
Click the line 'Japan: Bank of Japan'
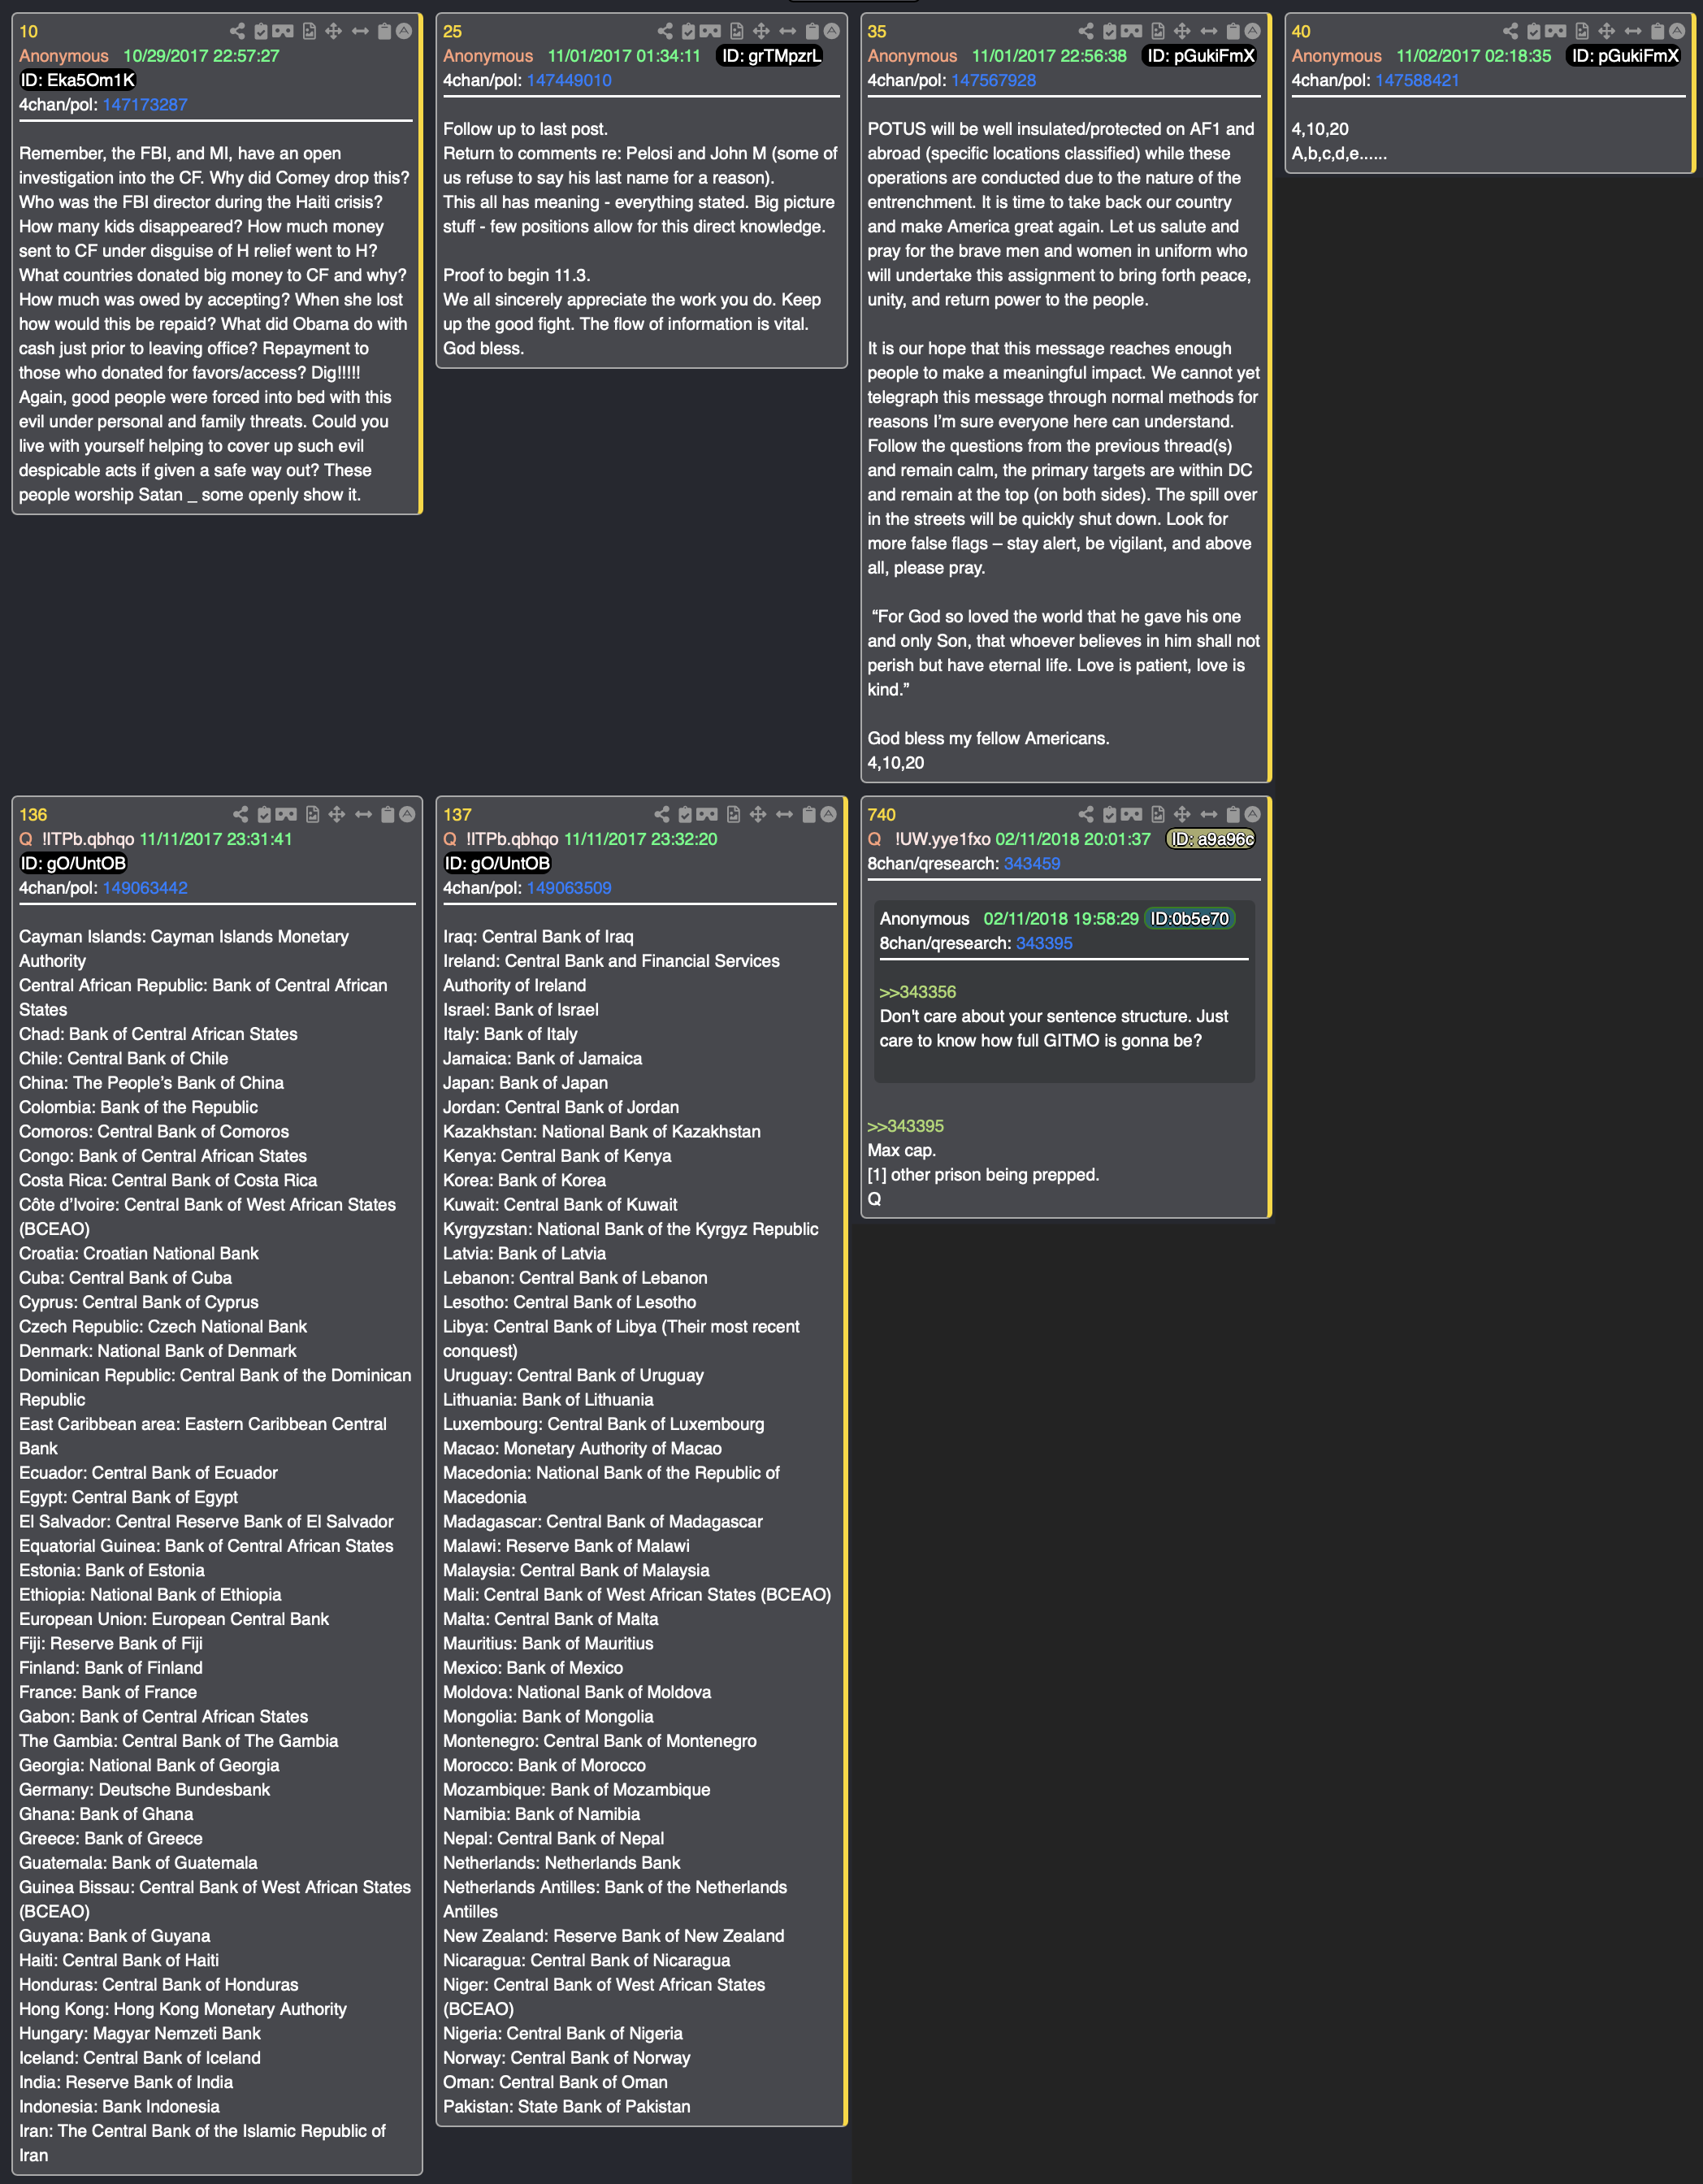click(x=526, y=1083)
